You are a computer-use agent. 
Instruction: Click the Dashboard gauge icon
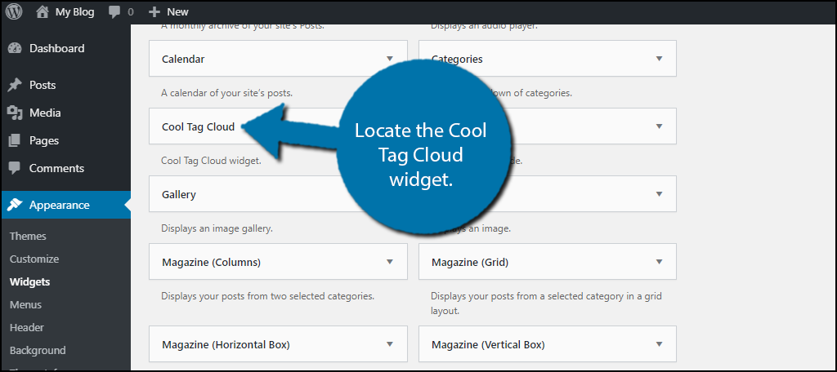point(15,48)
